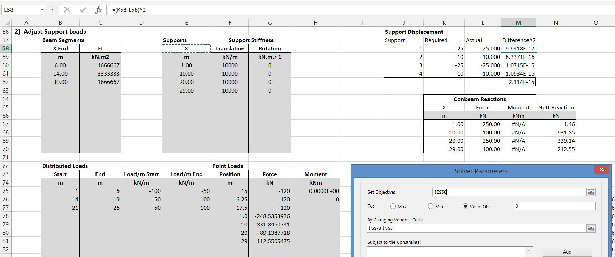Click the formula bar text =(K58-L58)^2

129,10
